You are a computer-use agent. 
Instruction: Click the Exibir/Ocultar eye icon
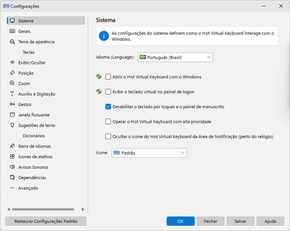coord(12,62)
